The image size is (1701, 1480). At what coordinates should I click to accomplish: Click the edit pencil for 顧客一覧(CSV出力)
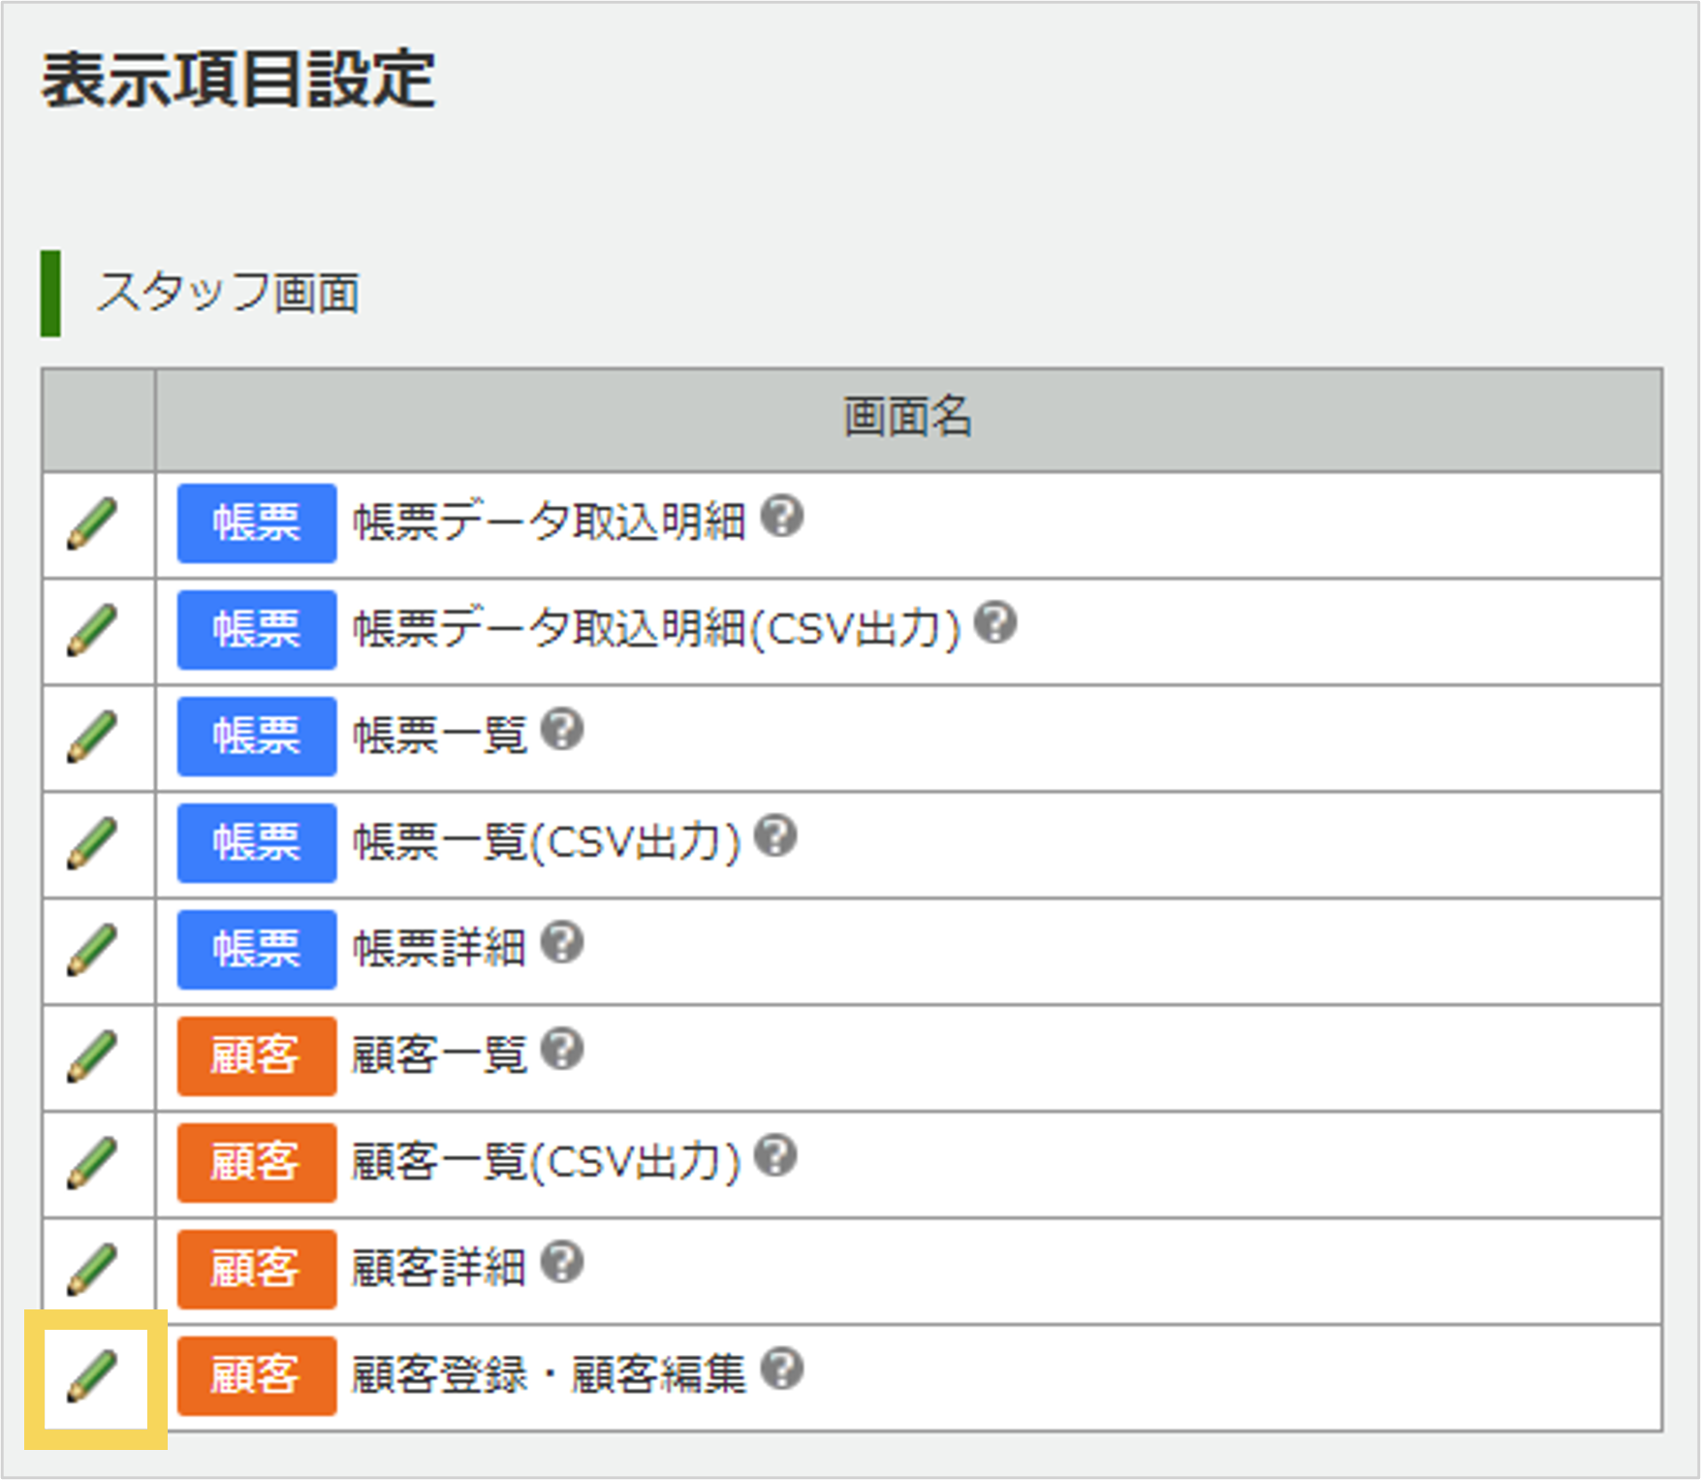tap(94, 1163)
